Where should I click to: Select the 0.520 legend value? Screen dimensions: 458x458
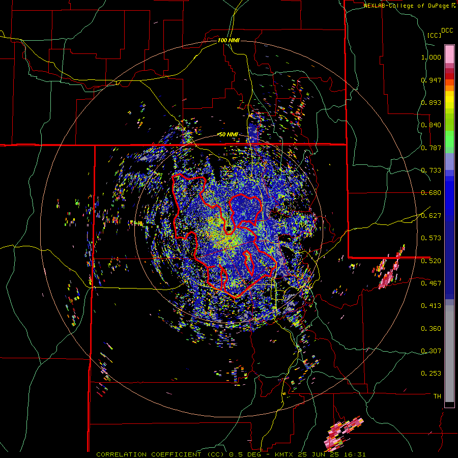pyautogui.click(x=431, y=261)
